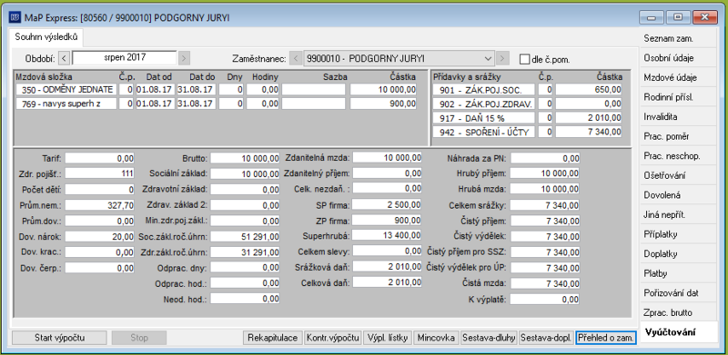728x355 pixels.
Task: Click the Mzdová složka column header
Action: pyautogui.click(x=44, y=77)
